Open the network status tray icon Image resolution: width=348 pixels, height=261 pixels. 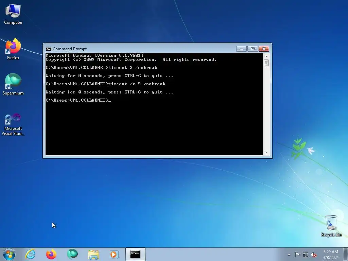pos(306,255)
